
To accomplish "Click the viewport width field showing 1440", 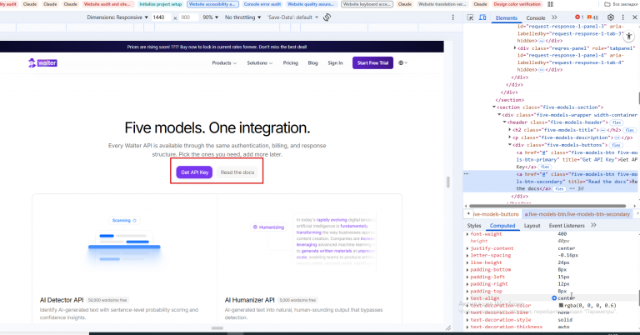I will click(161, 17).
